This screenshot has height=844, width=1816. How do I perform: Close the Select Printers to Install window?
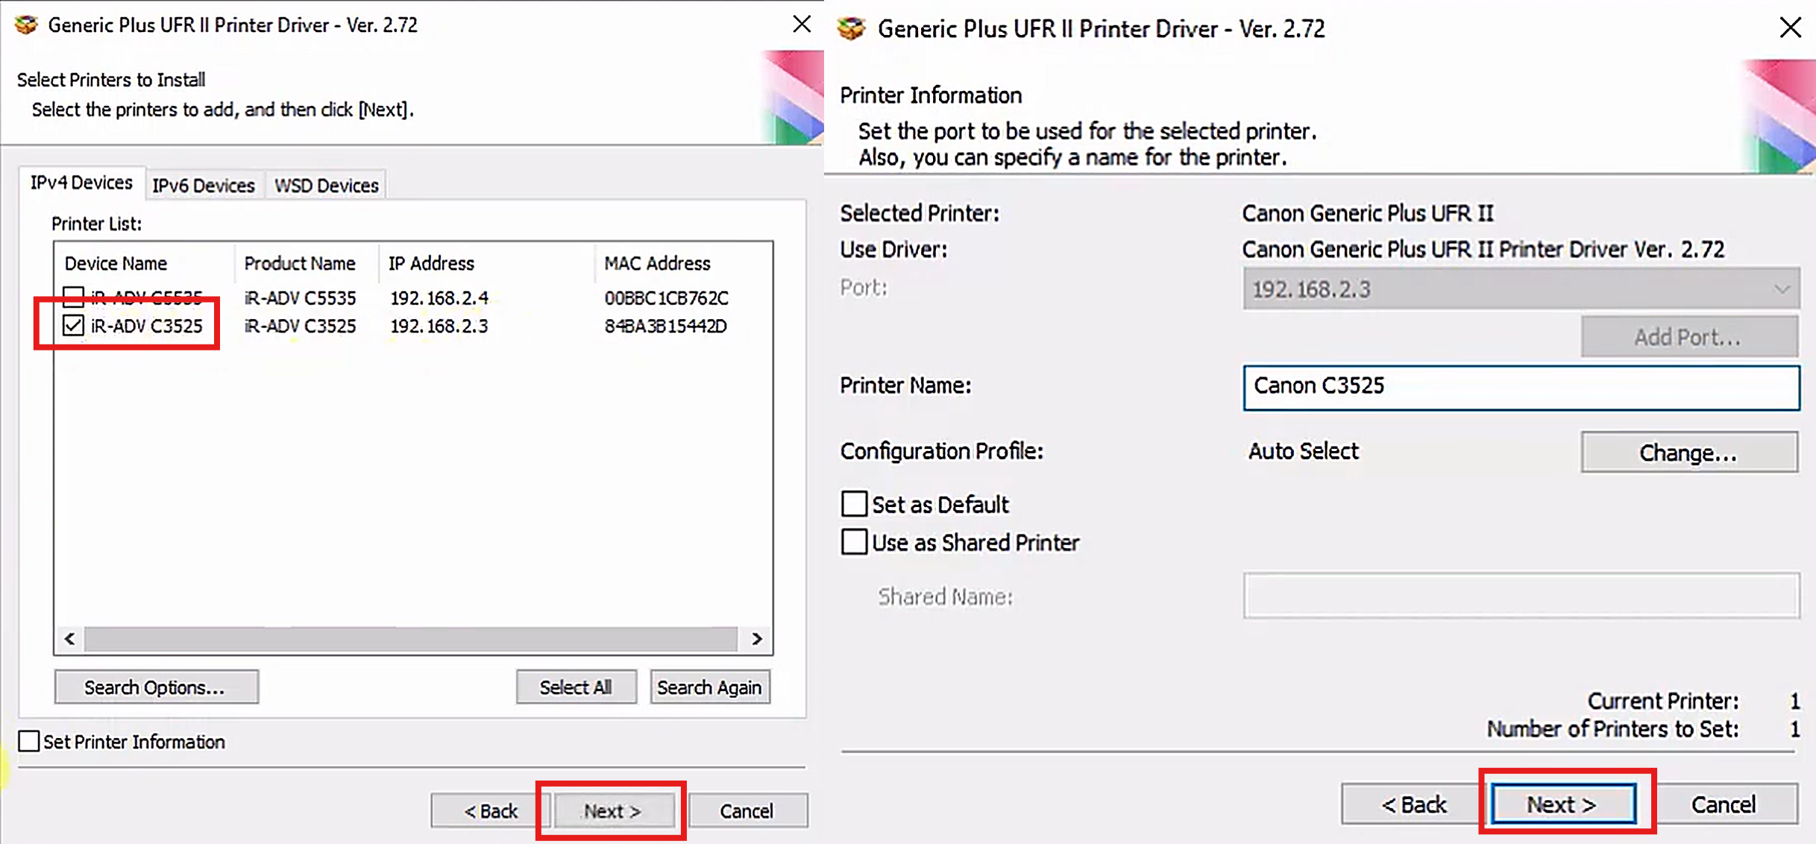point(802,24)
